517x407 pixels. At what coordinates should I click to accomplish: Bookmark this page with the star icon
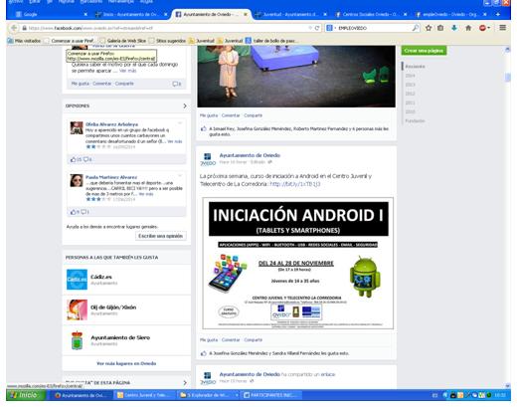point(429,28)
